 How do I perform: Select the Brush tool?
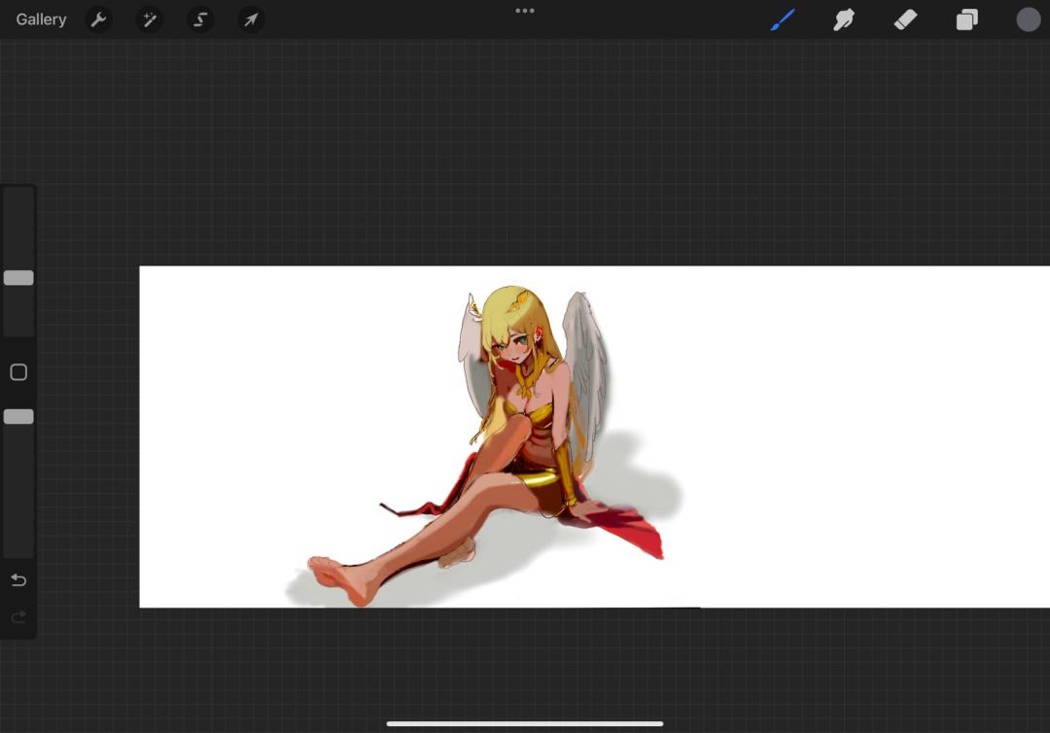(x=782, y=19)
